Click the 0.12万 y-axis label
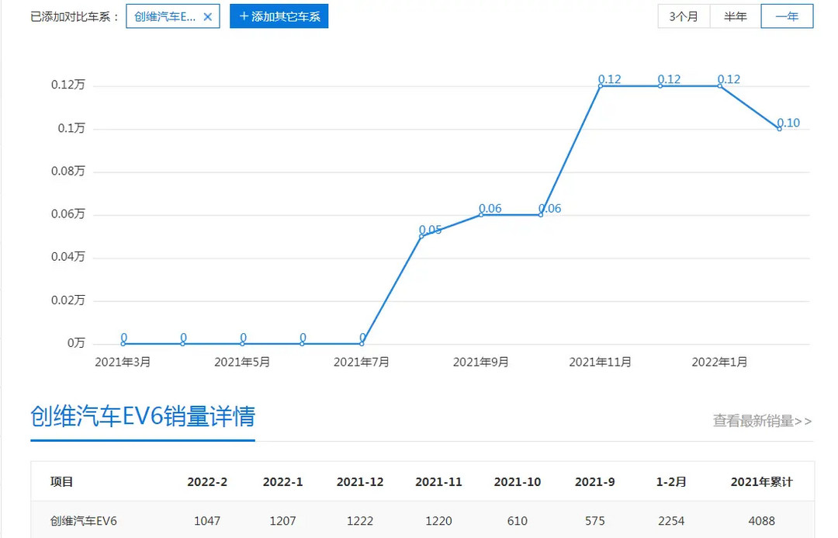Screen dimensions: 838x538 68,85
